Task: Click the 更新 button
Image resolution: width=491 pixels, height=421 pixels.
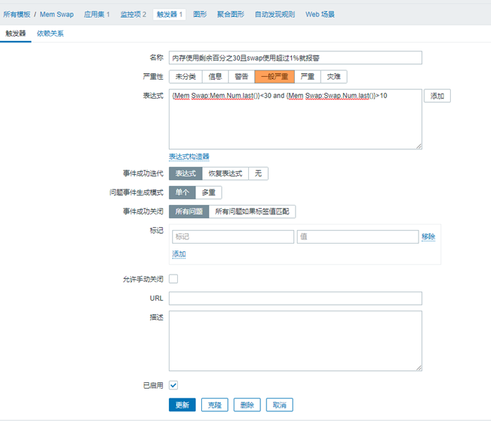Action: tap(182, 405)
